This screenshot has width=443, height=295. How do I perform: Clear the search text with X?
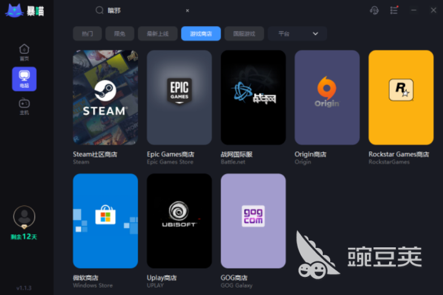(x=188, y=10)
